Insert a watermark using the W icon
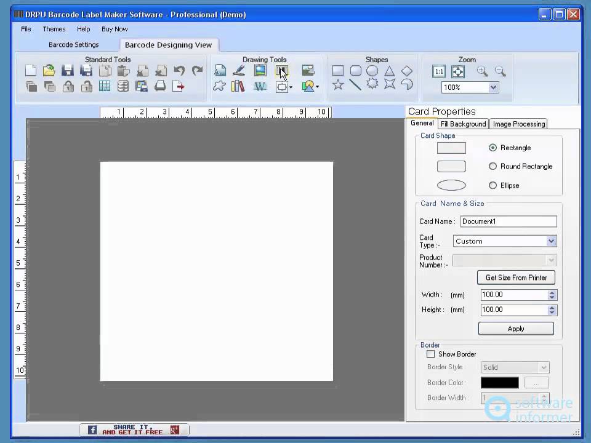The height and width of the screenshot is (443, 591). point(260,87)
